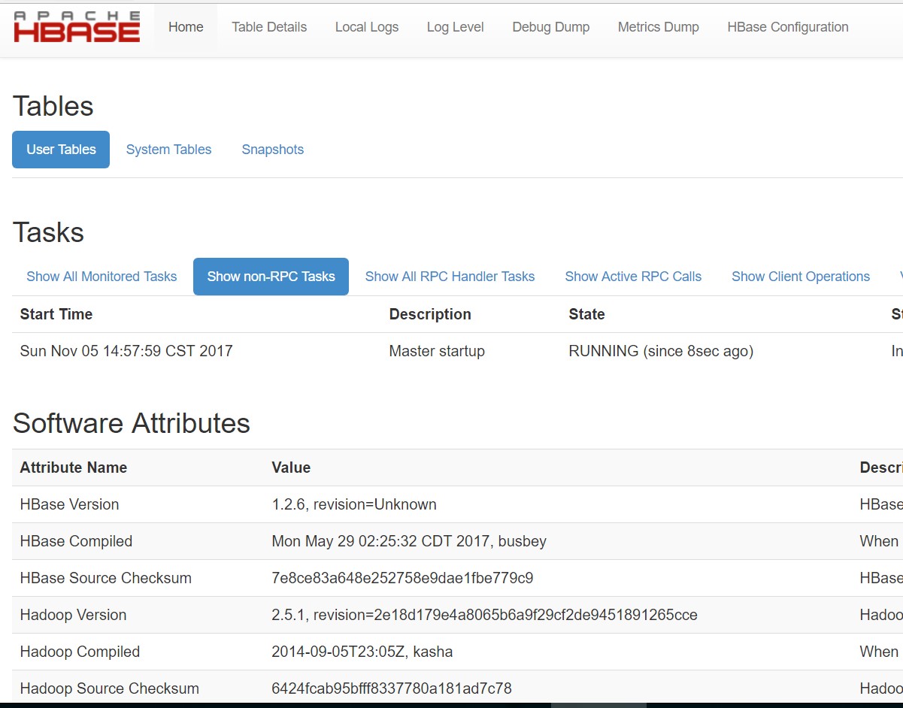Click the Master startup description cell
Image resolution: width=903 pixels, height=708 pixels.
[x=437, y=351]
